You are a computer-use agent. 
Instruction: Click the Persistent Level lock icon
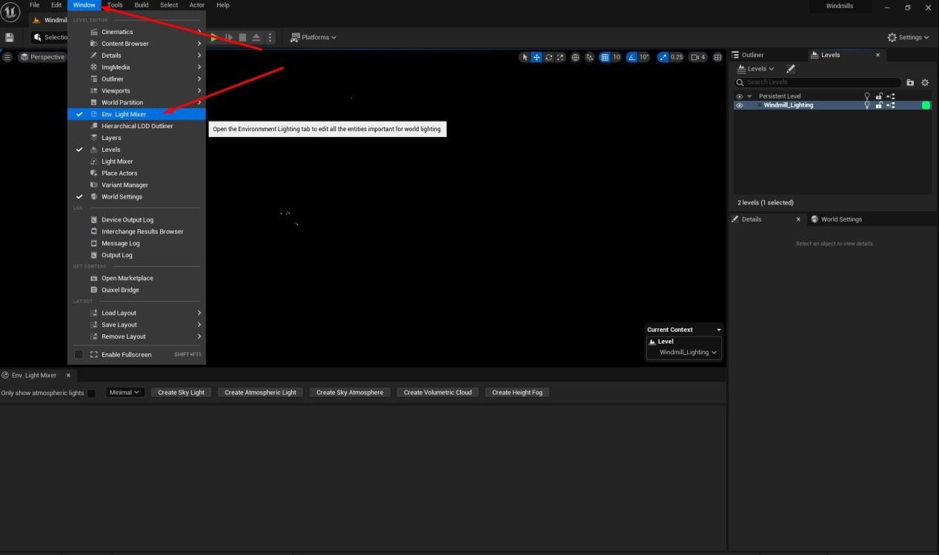(x=879, y=96)
